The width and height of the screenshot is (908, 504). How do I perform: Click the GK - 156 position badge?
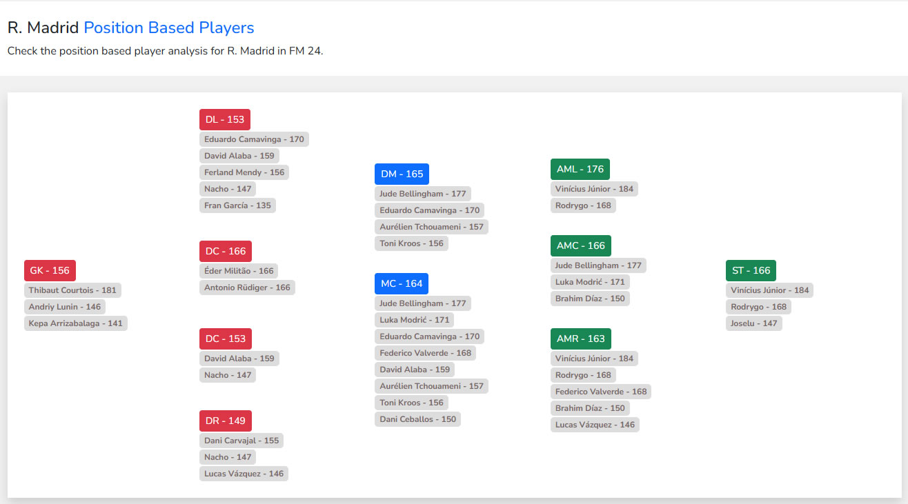(50, 270)
